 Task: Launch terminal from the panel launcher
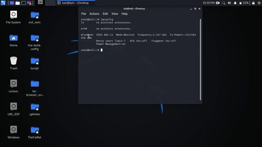(x=23, y=3)
